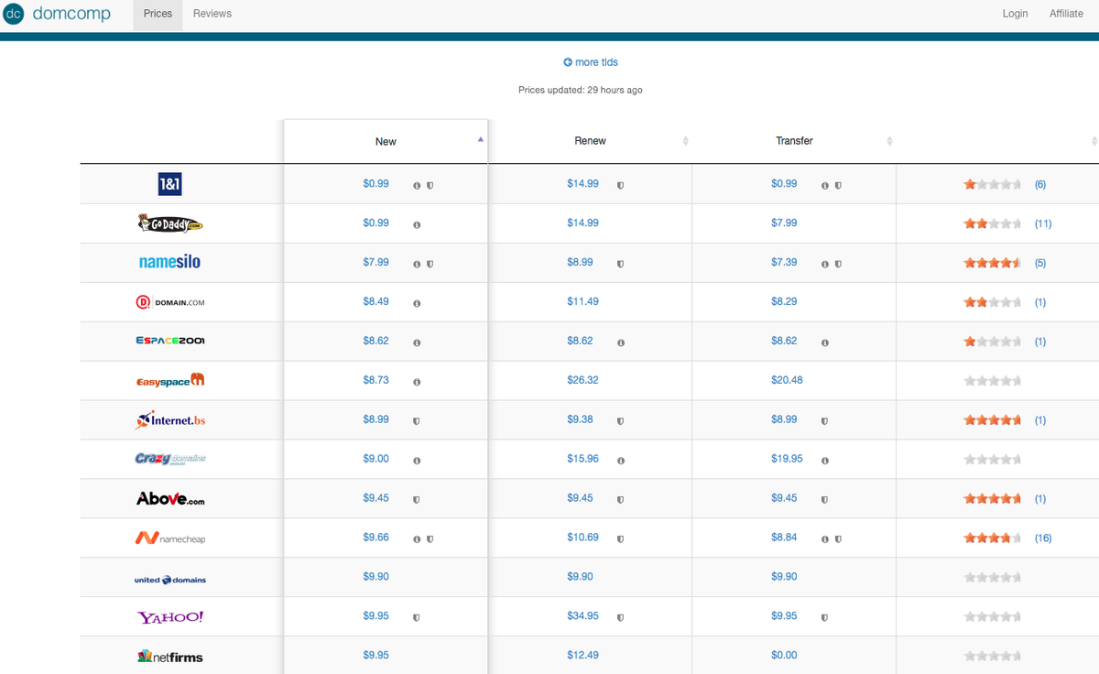The image size is (1099, 674).
Task: Click the info icon beside namecheap New $9.66
Action: (417, 539)
